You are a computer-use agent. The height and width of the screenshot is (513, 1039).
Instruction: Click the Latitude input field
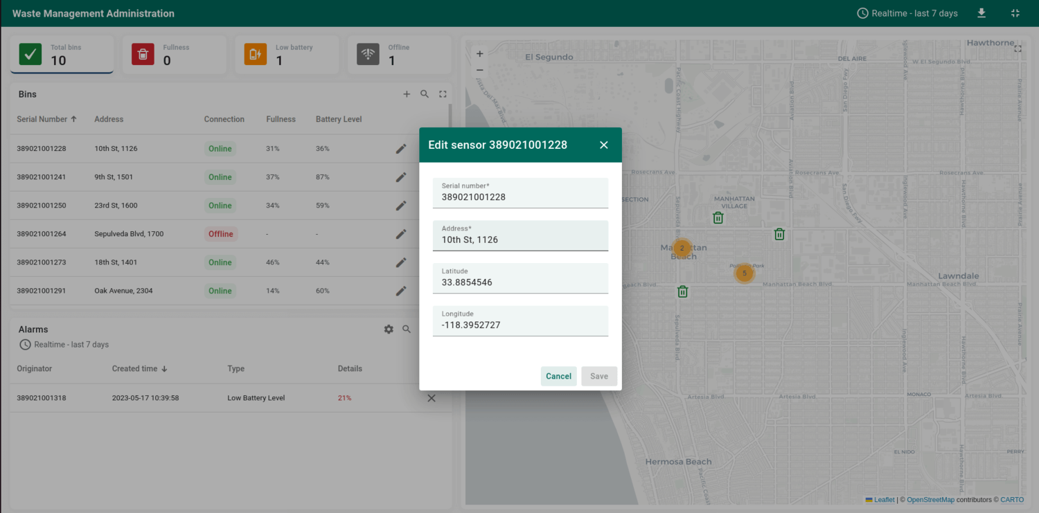coord(520,282)
